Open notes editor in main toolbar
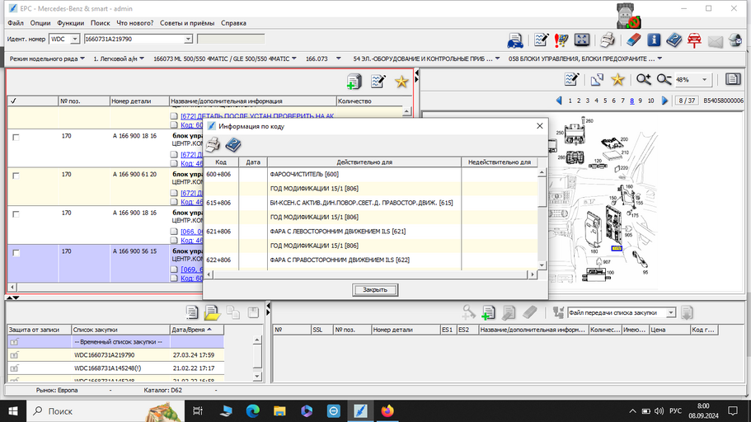The image size is (751, 422). point(542,40)
